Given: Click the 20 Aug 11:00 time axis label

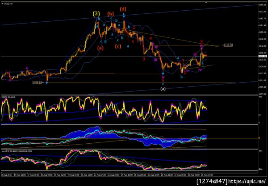Looking at the screenshot, I should click(x=86, y=175).
